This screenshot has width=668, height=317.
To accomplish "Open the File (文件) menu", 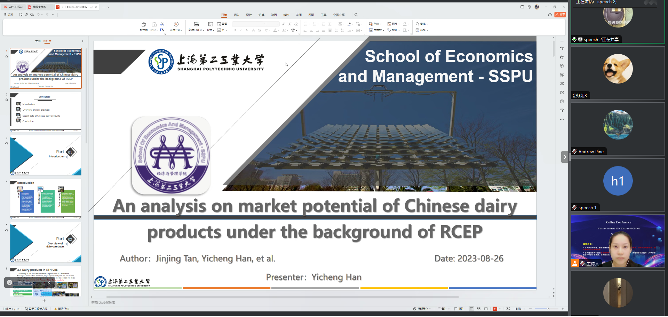I will [9, 15].
